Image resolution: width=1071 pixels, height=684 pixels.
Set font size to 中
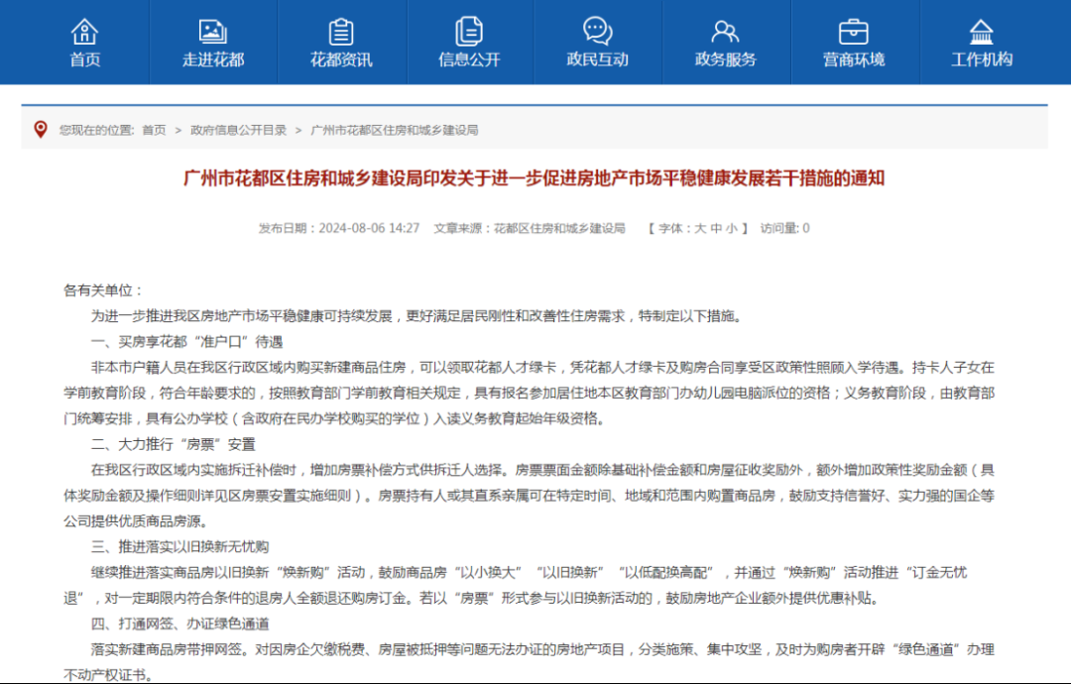click(x=716, y=228)
